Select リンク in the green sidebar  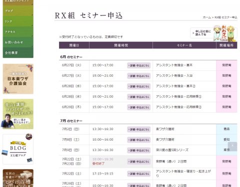coord(18,21)
